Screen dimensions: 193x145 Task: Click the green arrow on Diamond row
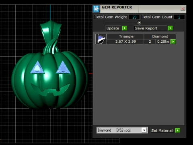173,41
